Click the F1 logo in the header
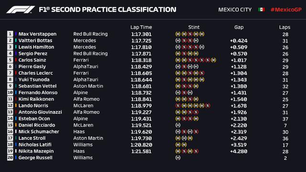Image resolution: width=306 pixels, height=172 pixels. tap(21, 10)
